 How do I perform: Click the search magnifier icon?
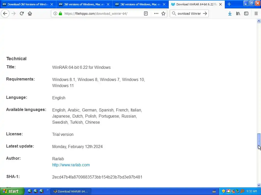[174, 14]
